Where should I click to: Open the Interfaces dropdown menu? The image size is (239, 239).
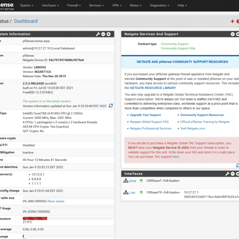coord(50,5)
